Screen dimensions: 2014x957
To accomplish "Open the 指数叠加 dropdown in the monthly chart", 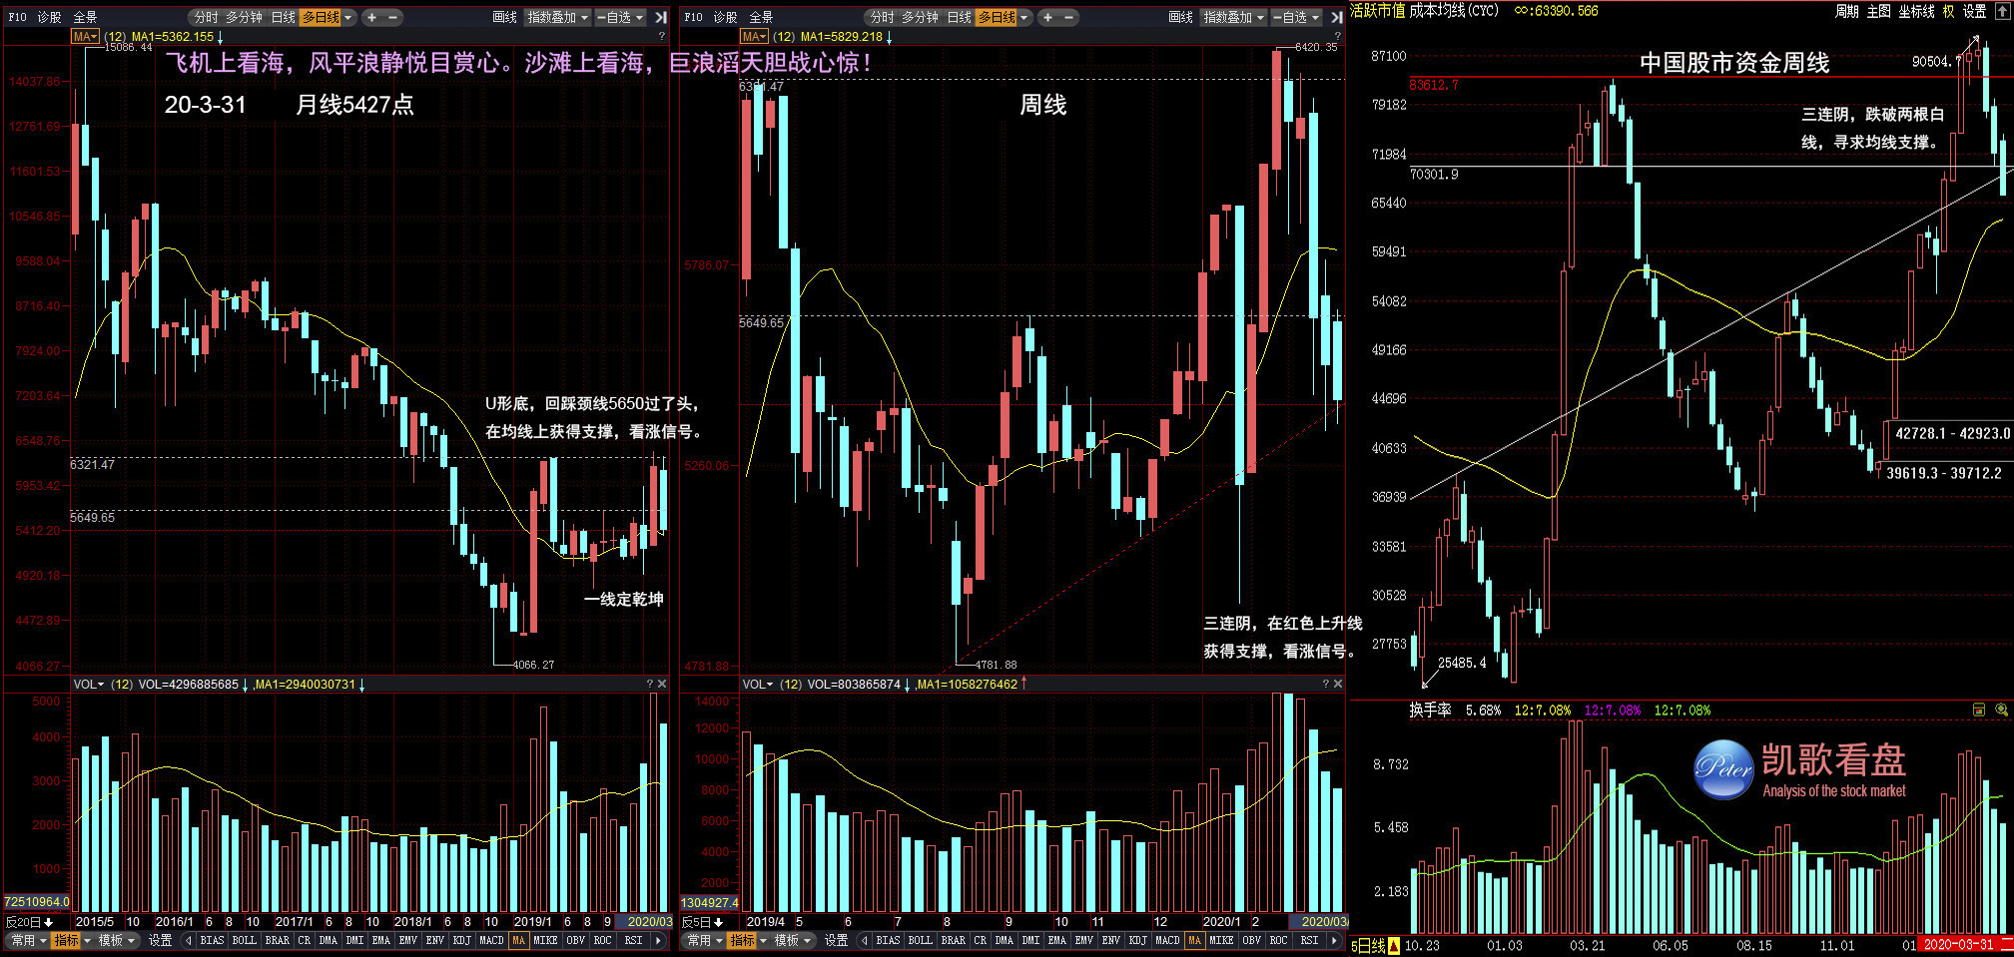I will [557, 17].
